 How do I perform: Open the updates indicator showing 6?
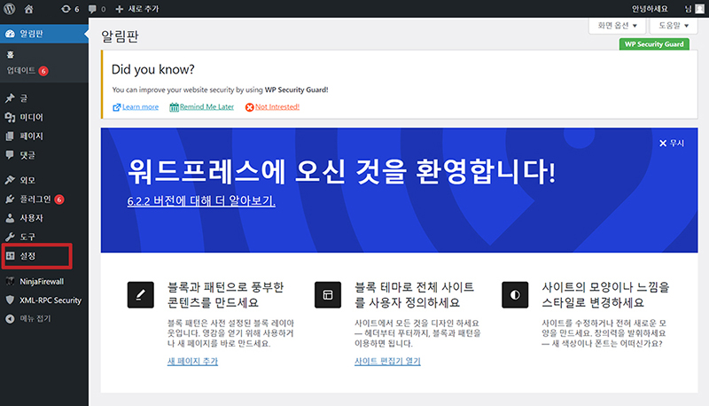pyautogui.click(x=70, y=9)
